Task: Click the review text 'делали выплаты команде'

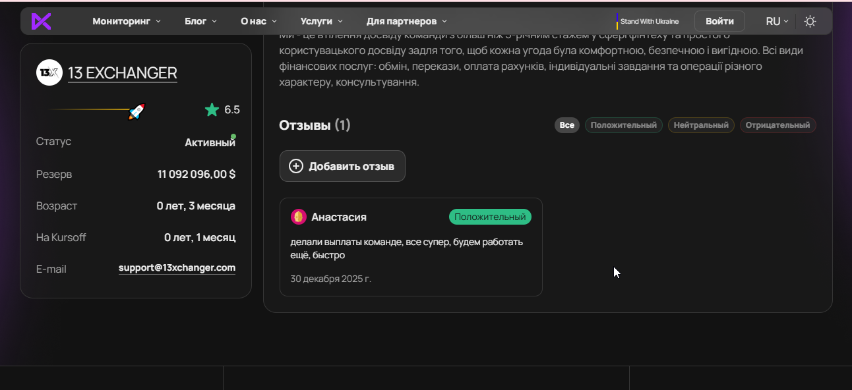Action: (407, 248)
